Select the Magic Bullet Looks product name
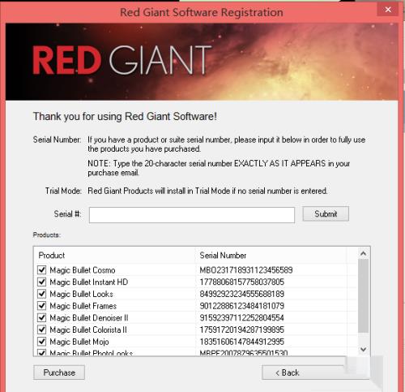The height and width of the screenshot is (392, 405). coord(81,294)
